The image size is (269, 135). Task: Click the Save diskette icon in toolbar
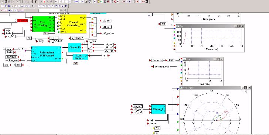click(x=6, y=1)
